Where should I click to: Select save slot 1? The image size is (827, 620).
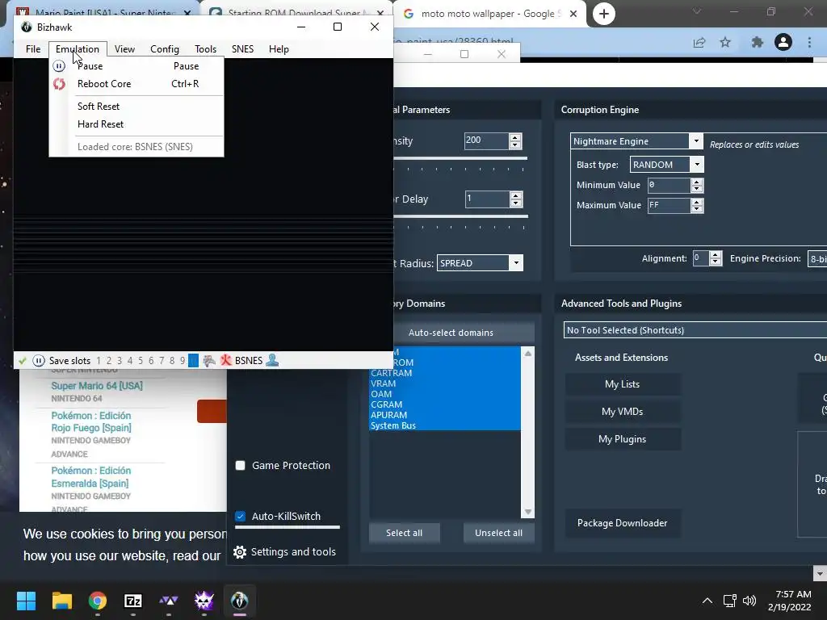point(98,361)
